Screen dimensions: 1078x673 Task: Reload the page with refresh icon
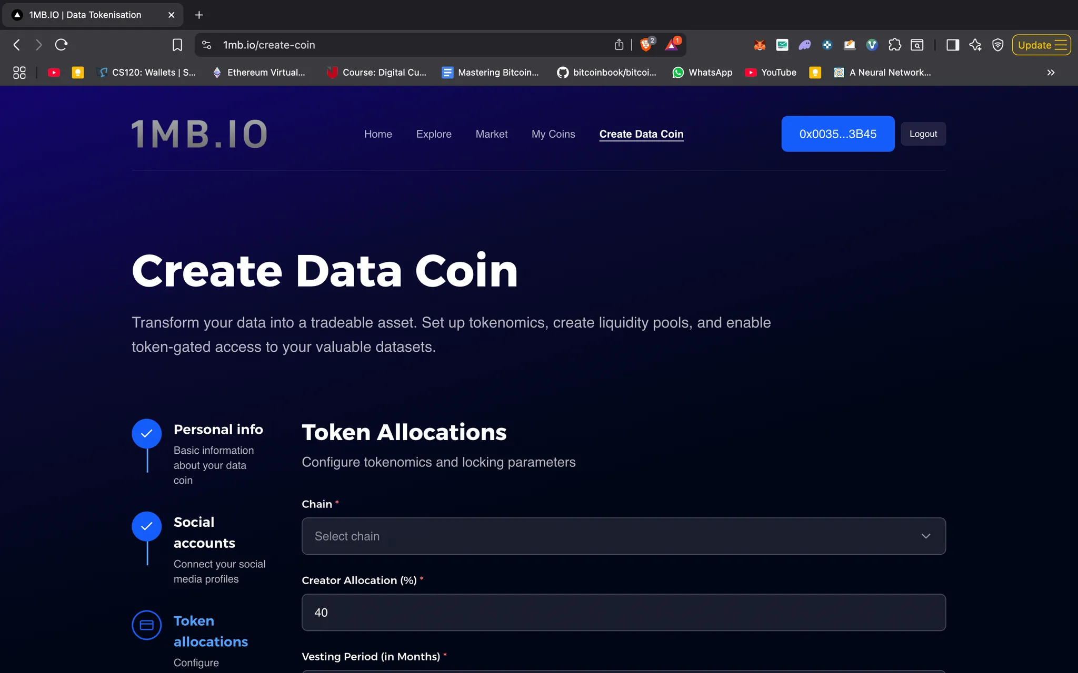click(61, 45)
